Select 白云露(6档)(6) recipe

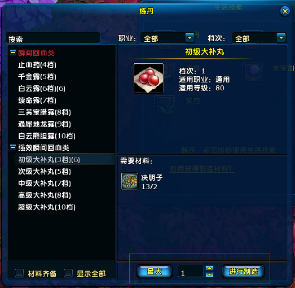[42, 89]
